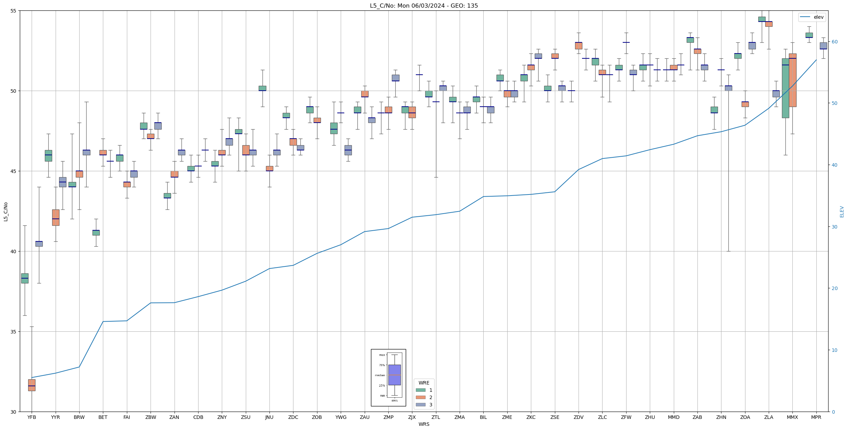This screenshot has width=848, height=430.
Task: Click the 60 tick on ELEV axis
Action: click(x=834, y=42)
